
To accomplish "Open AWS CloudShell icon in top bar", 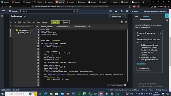I will (x=110, y=11).
